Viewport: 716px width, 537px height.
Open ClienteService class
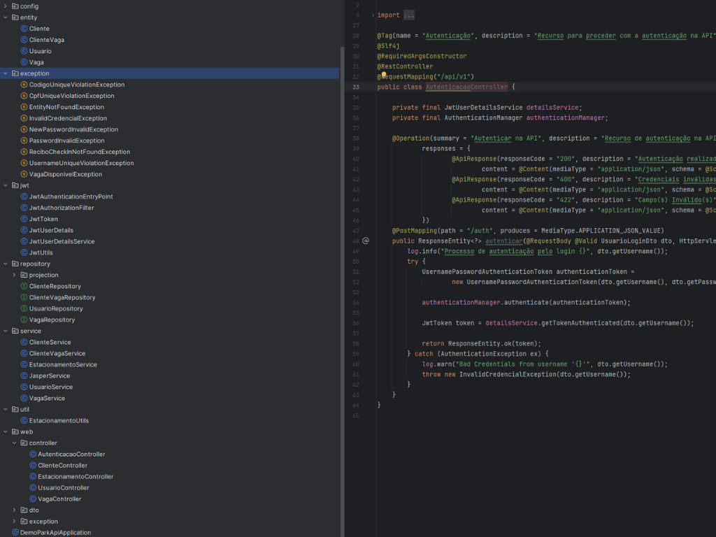(x=50, y=342)
